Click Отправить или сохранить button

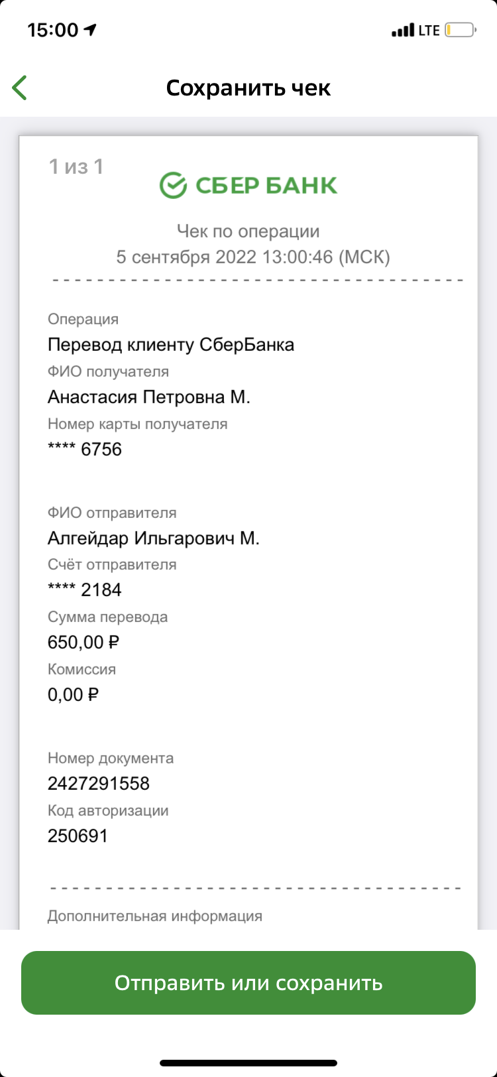click(248, 982)
